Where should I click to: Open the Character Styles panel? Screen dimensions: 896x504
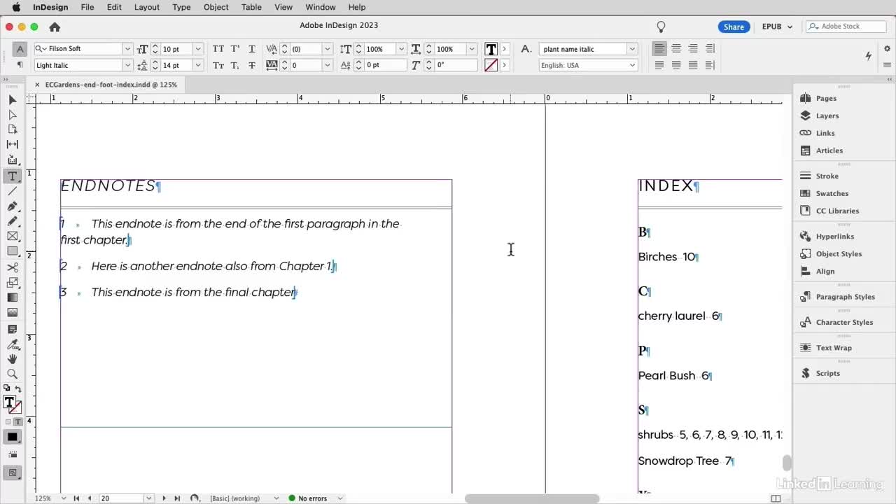[x=836, y=322]
